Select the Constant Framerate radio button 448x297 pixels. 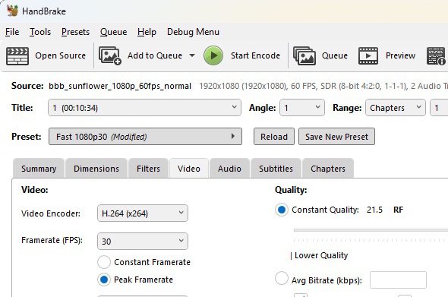pyautogui.click(x=104, y=262)
